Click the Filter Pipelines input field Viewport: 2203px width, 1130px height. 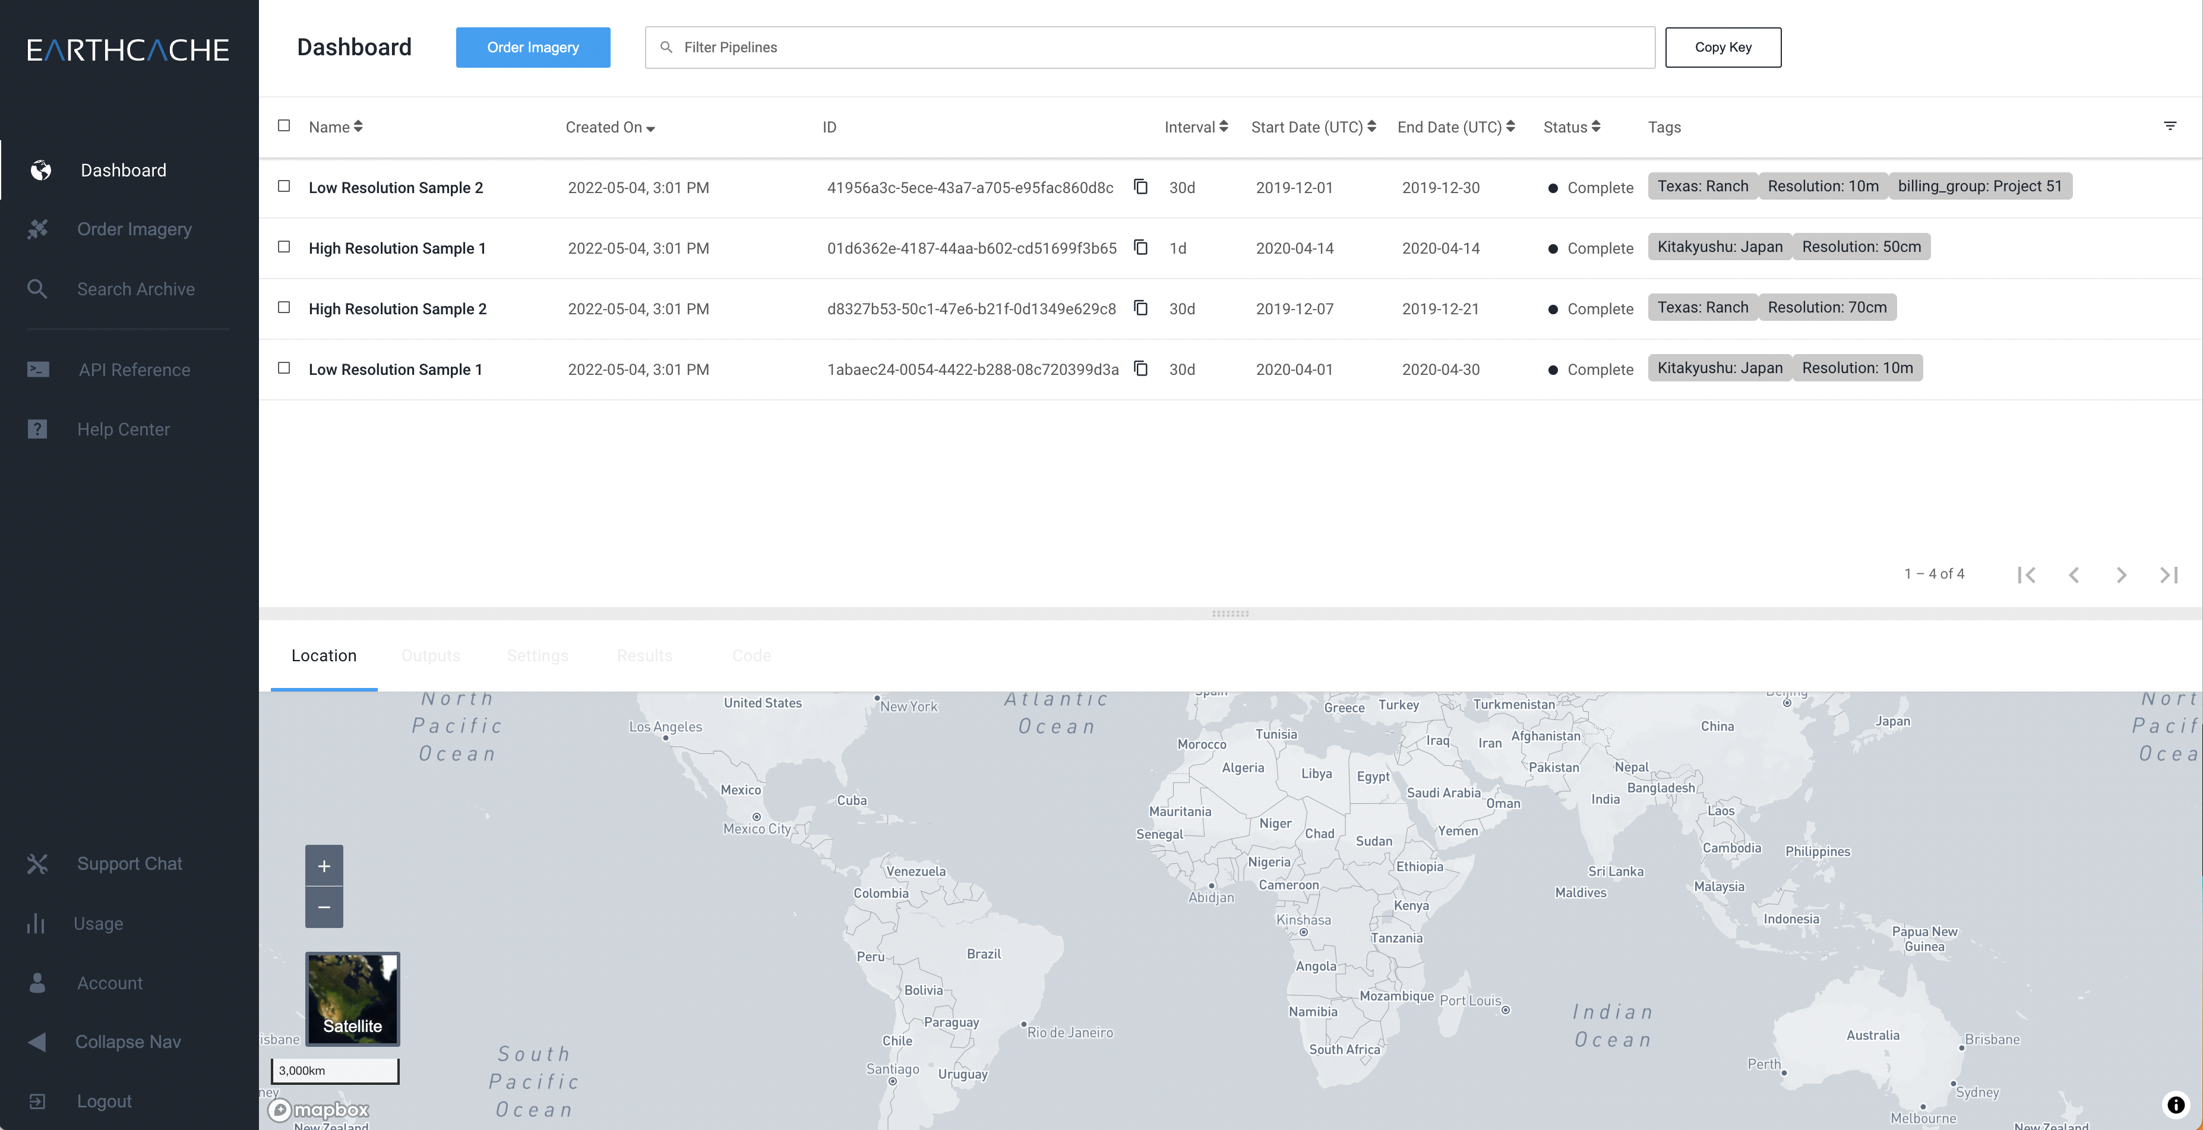[1149, 47]
